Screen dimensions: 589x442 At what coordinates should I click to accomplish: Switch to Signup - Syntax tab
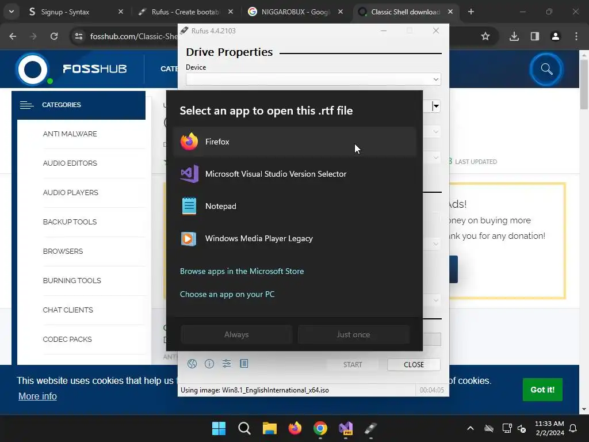pyautogui.click(x=75, y=12)
